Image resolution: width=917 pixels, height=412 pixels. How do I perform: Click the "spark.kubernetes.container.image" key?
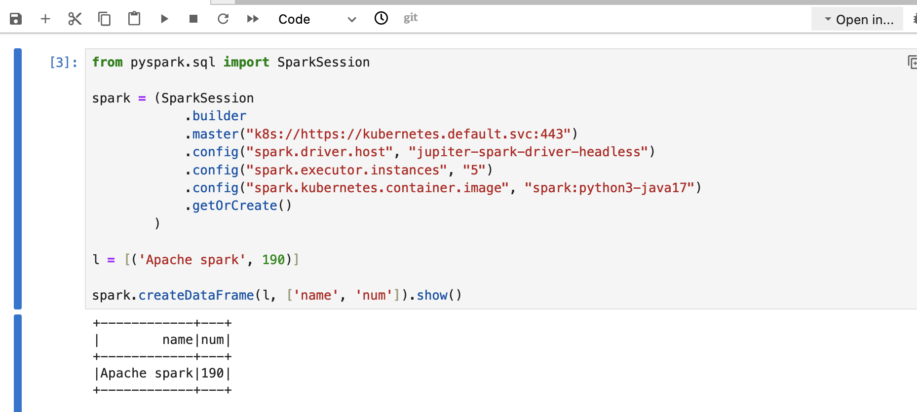pos(377,188)
